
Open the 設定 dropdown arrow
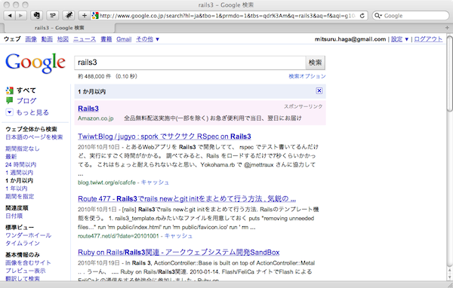(x=406, y=39)
